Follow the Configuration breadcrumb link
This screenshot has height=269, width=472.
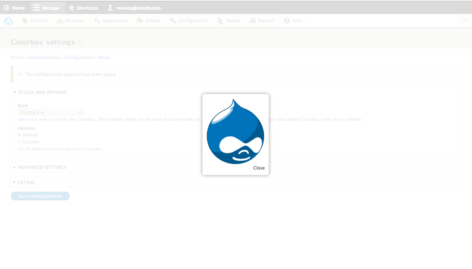79,57
